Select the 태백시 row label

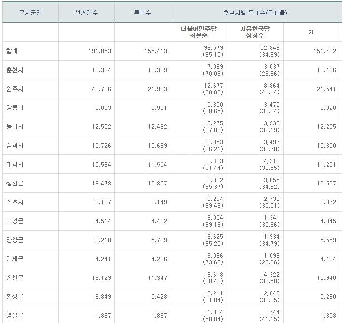point(14,164)
